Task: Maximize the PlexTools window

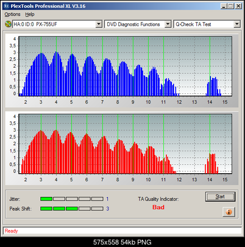Action: [230, 6]
